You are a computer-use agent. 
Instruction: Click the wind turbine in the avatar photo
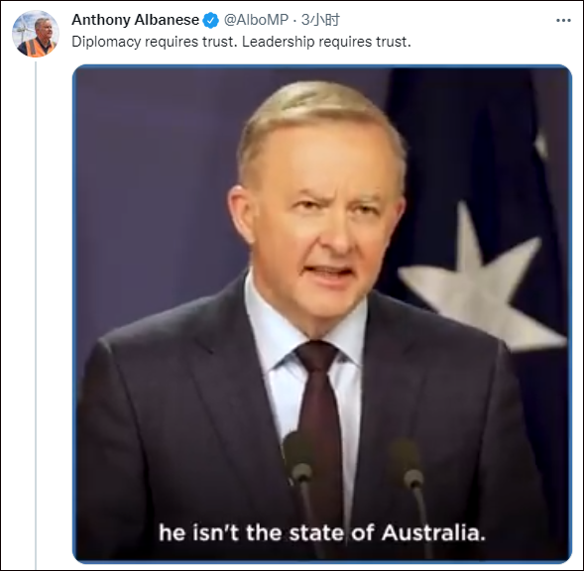[x=24, y=30]
